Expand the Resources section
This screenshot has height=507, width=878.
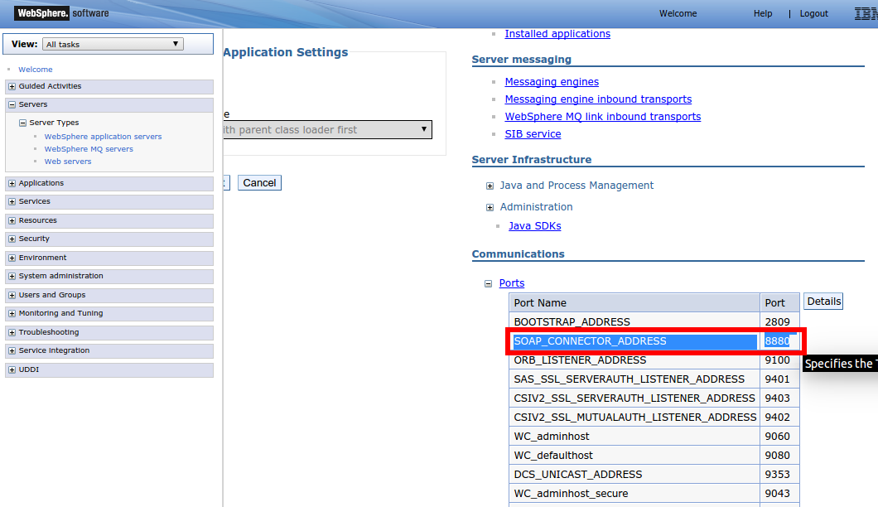[12, 220]
